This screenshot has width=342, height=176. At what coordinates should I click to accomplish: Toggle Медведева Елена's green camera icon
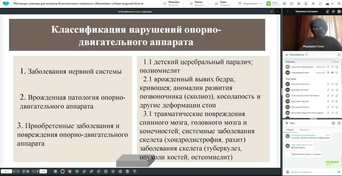[x=332, y=73]
